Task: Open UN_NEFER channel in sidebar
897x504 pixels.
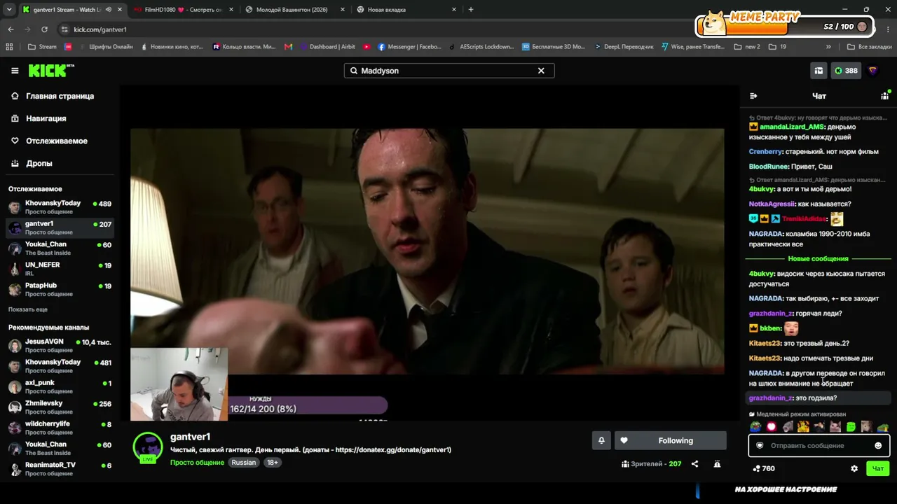Action: click(60, 269)
